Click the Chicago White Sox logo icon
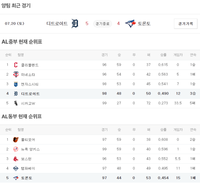This screenshot has width=200, height=184. pos(16,103)
